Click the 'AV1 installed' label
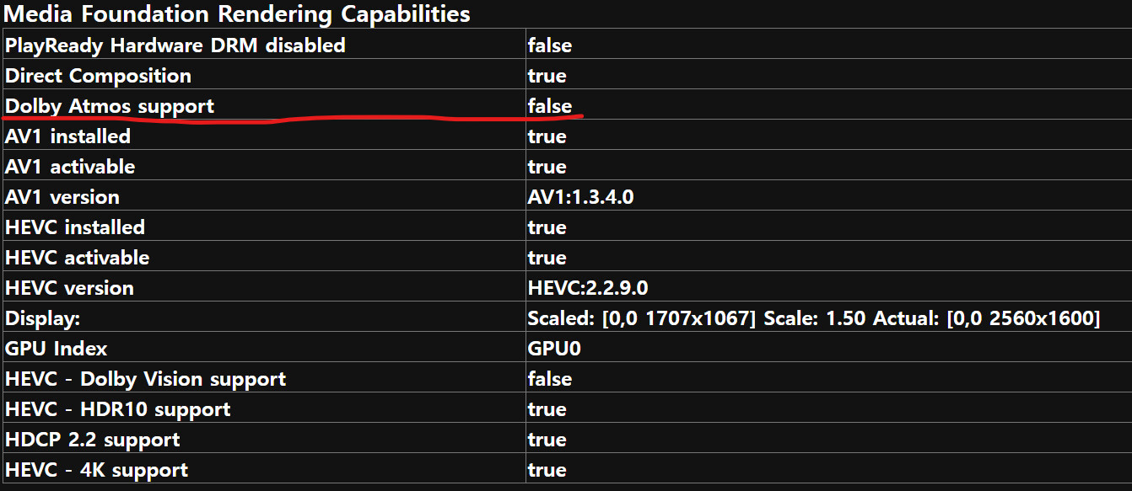The image size is (1132, 491). pos(67,136)
